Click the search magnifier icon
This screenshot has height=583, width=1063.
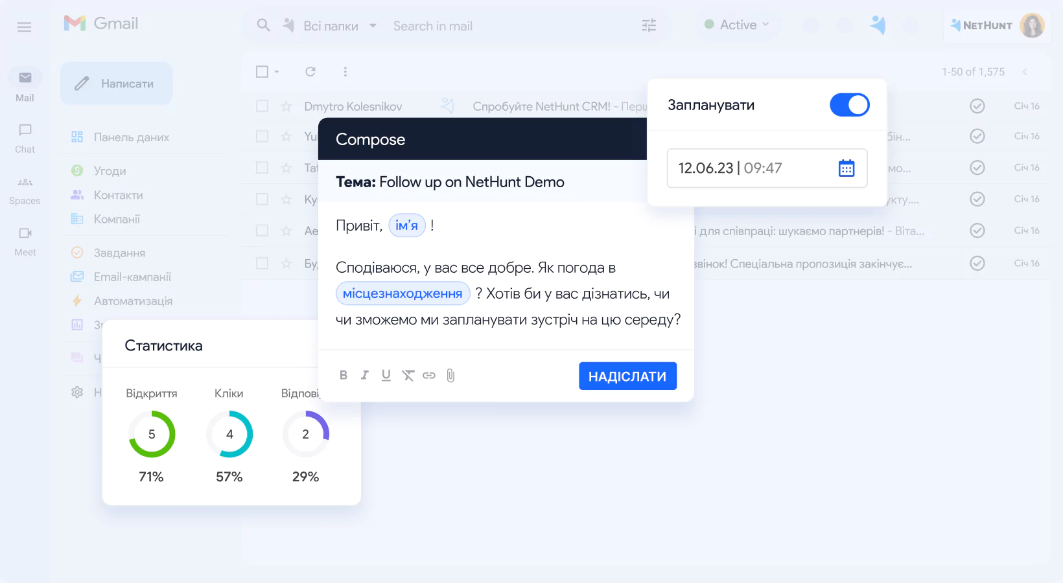[263, 25]
